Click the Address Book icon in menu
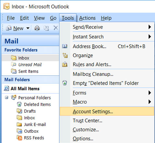The width and height of the screenshot is (155, 143). pyautogui.click(x=65, y=46)
